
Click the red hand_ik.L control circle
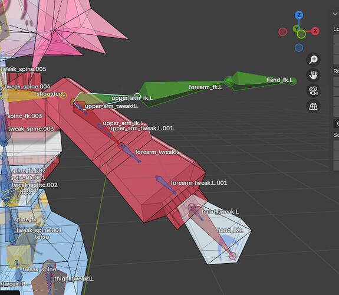[x=232, y=256]
